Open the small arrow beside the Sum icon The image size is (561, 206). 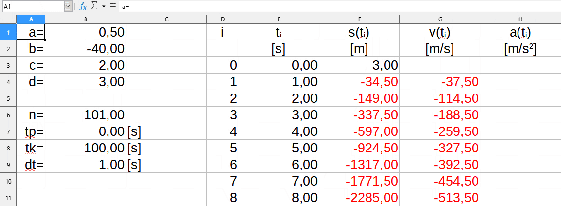click(x=104, y=7)
